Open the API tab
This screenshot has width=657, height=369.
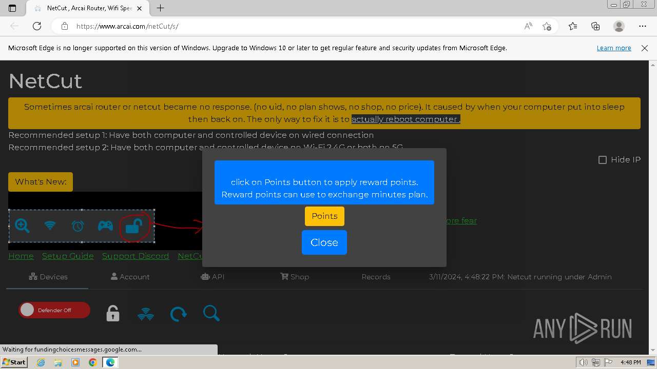pyautogui.click(x=212, y=277)
